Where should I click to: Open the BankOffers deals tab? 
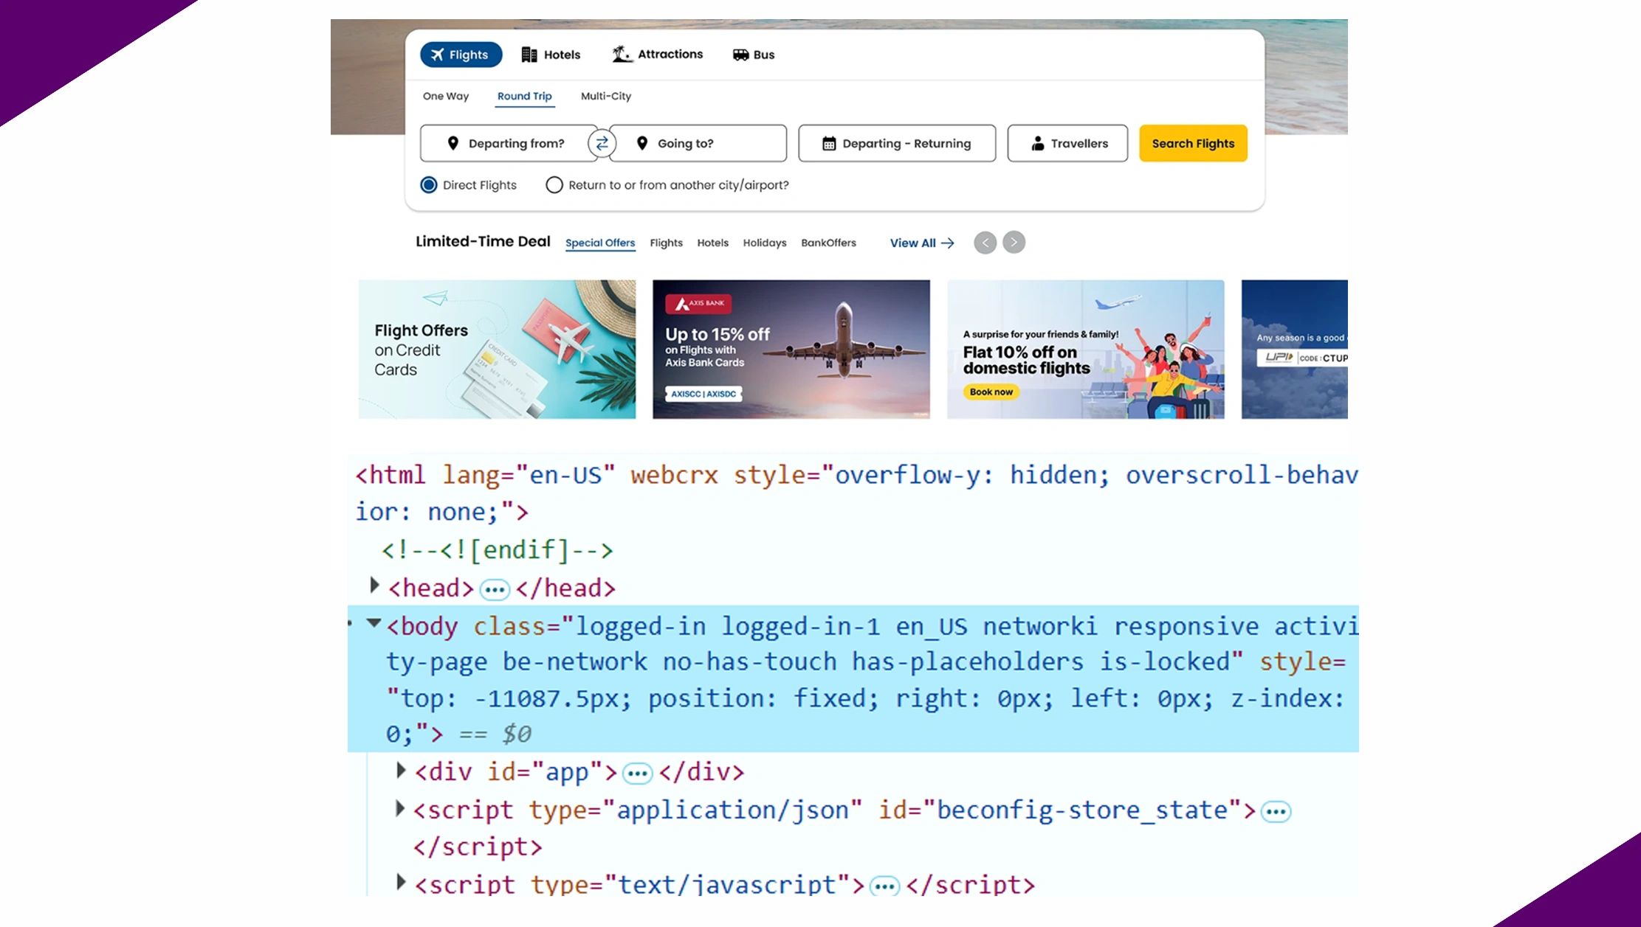[x=828, y=243]
